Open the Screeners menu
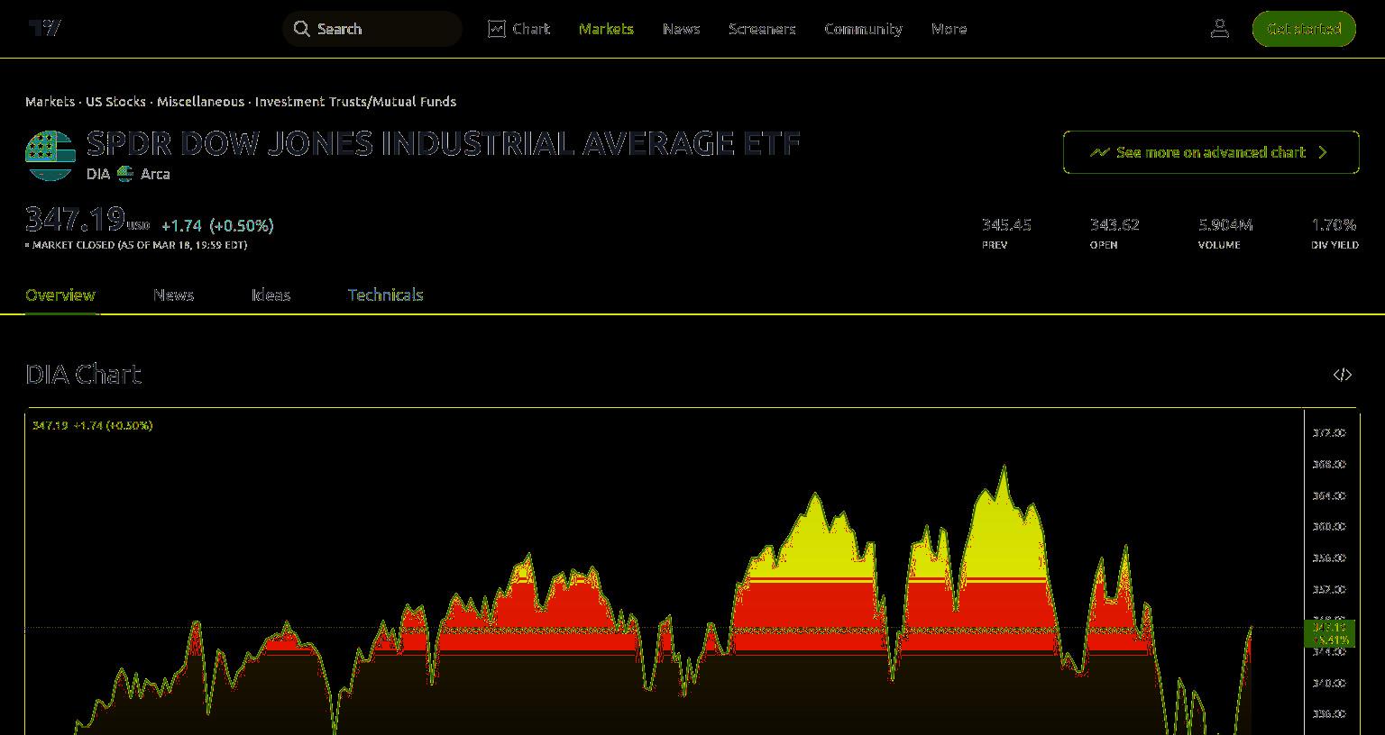 [x=762, y=29]
